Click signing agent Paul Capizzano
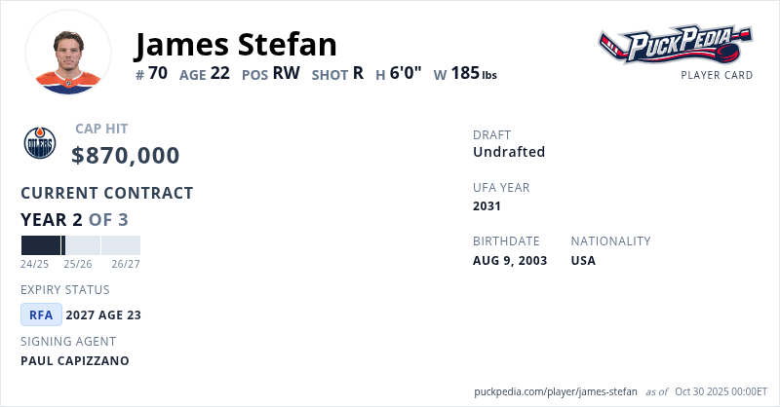 (x=75, y=360)
